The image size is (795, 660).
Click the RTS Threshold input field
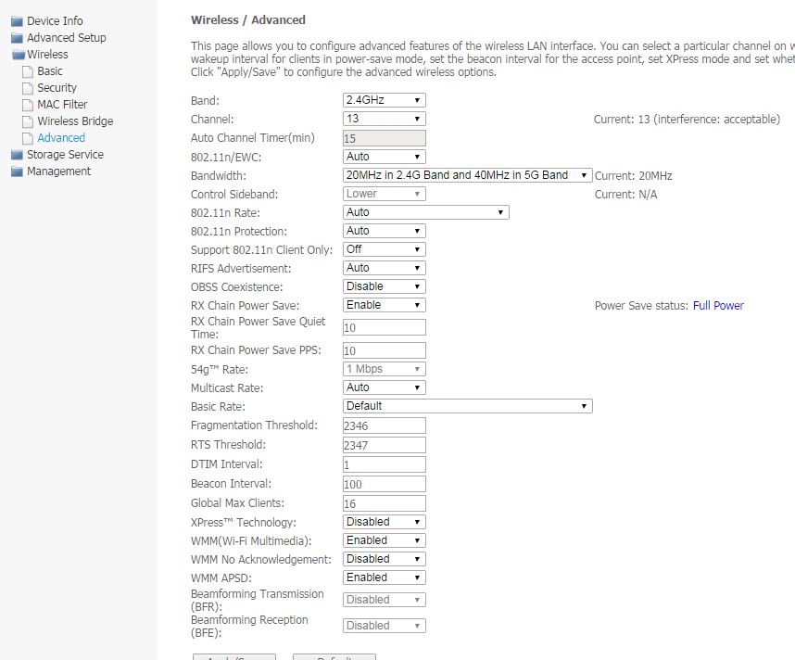(385, 445)
